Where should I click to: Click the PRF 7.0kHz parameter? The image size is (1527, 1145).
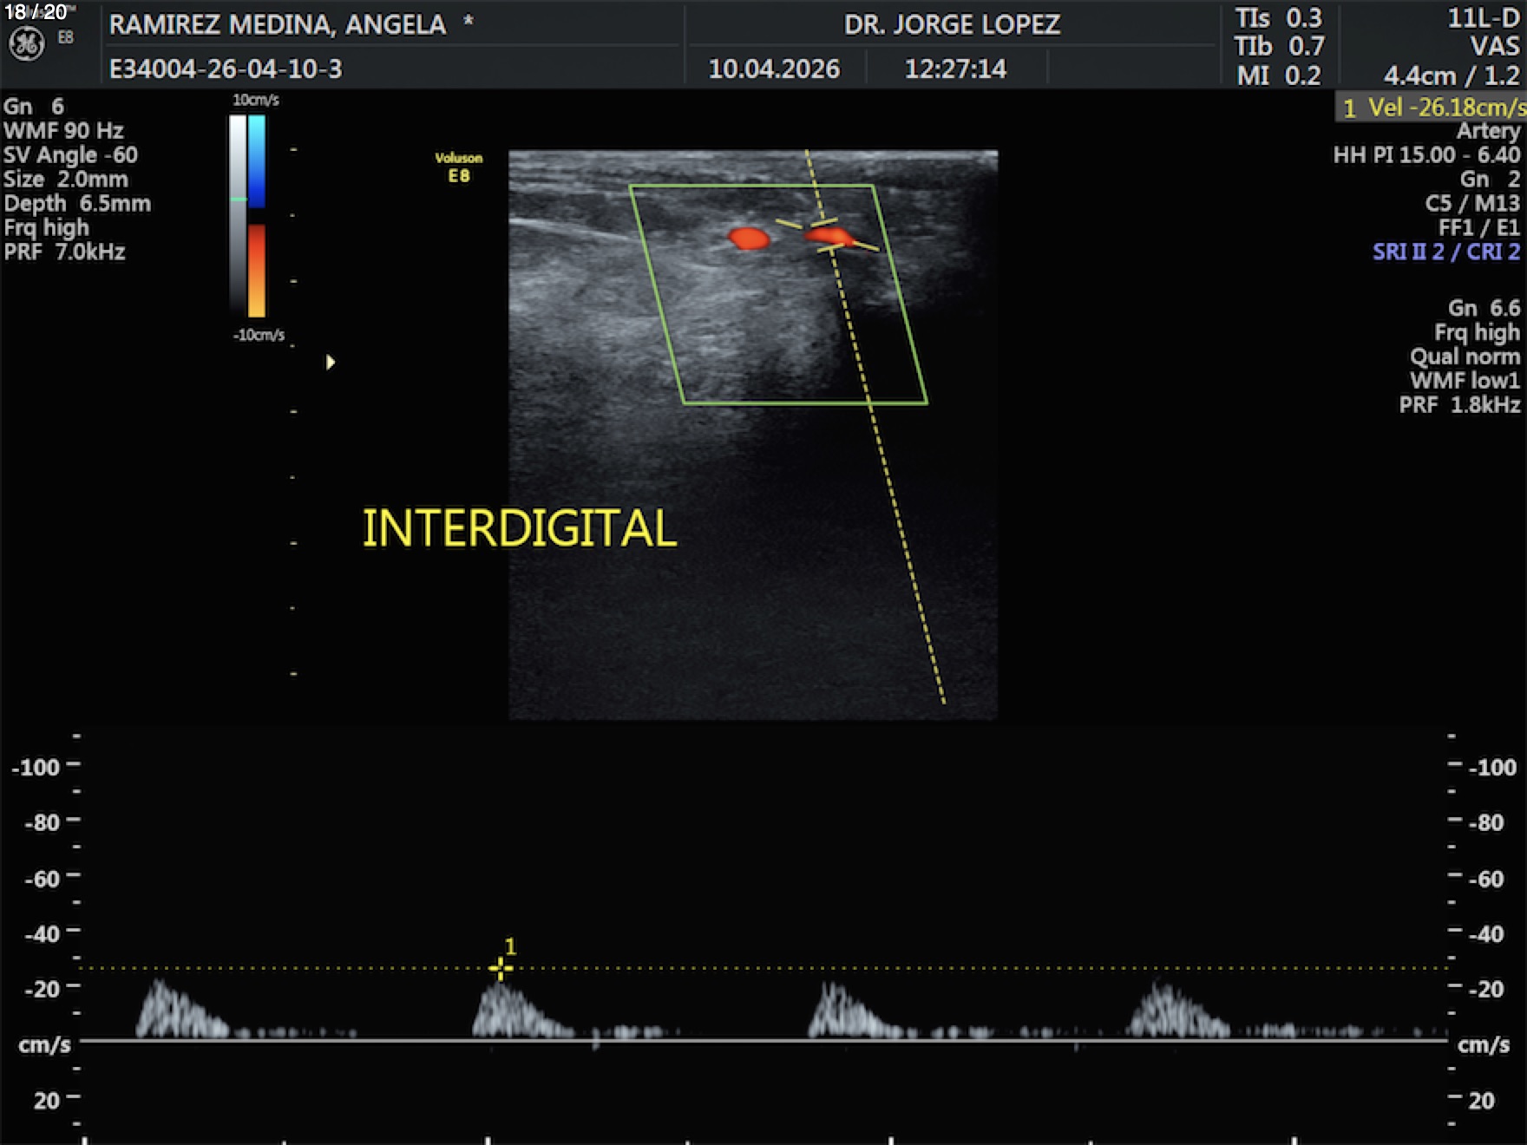click(64, 252)
